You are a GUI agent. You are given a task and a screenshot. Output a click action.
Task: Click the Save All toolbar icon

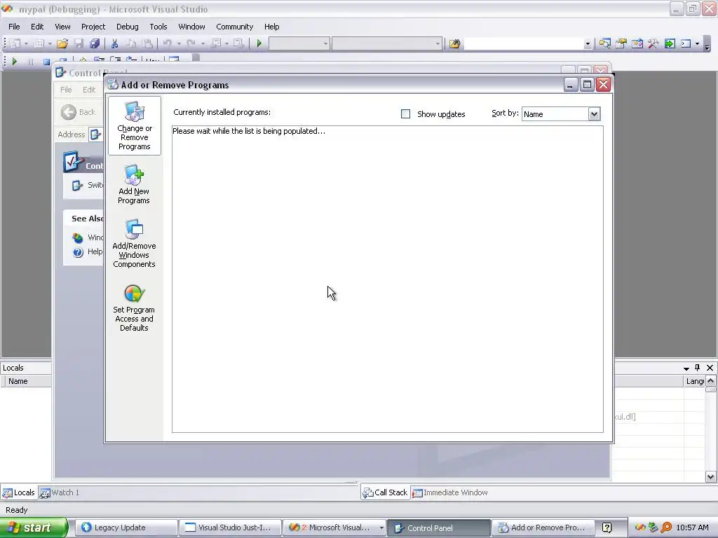pyautogui.click(x=95, y=43)
